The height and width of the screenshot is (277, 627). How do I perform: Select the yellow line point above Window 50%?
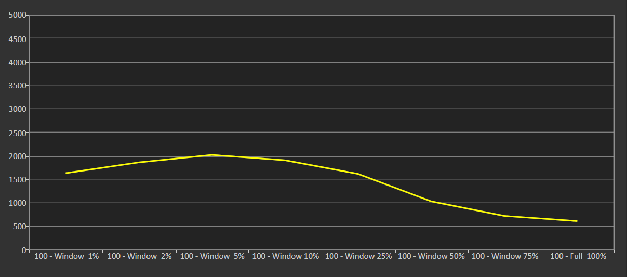tap(431, 201)
